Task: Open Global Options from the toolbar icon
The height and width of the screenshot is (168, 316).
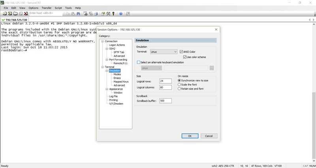Action: (108, 14)
